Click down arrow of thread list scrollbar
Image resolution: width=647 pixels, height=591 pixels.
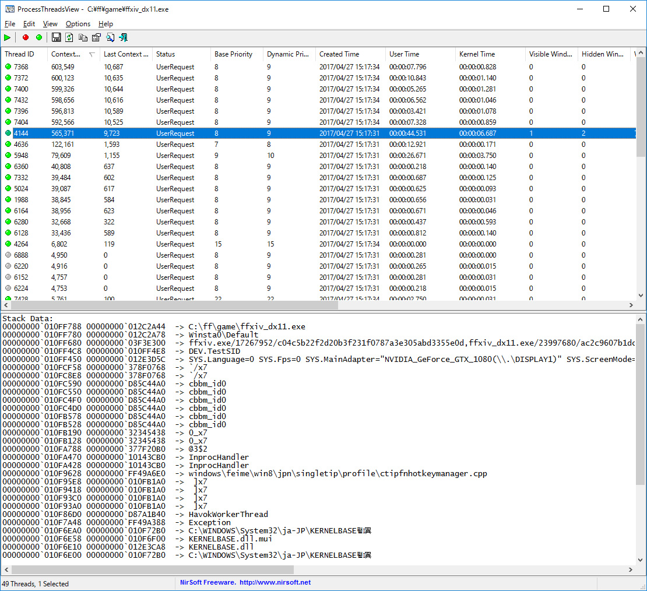[641, 295]
